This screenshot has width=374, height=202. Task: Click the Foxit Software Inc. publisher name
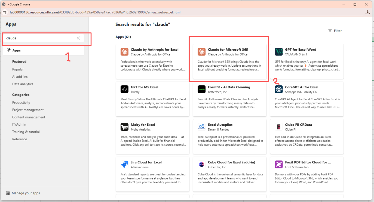pos(297,167)
